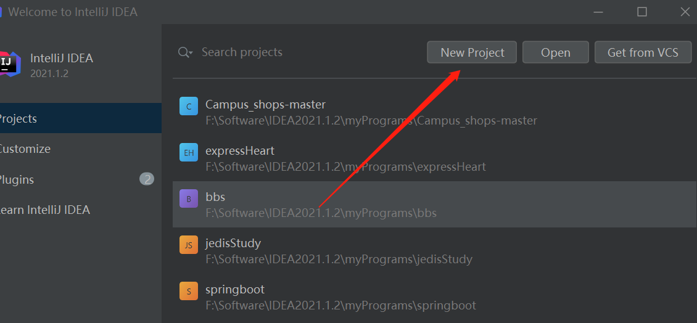Open the expressHeart project name
697x323 pixels.
coord(240,150)
